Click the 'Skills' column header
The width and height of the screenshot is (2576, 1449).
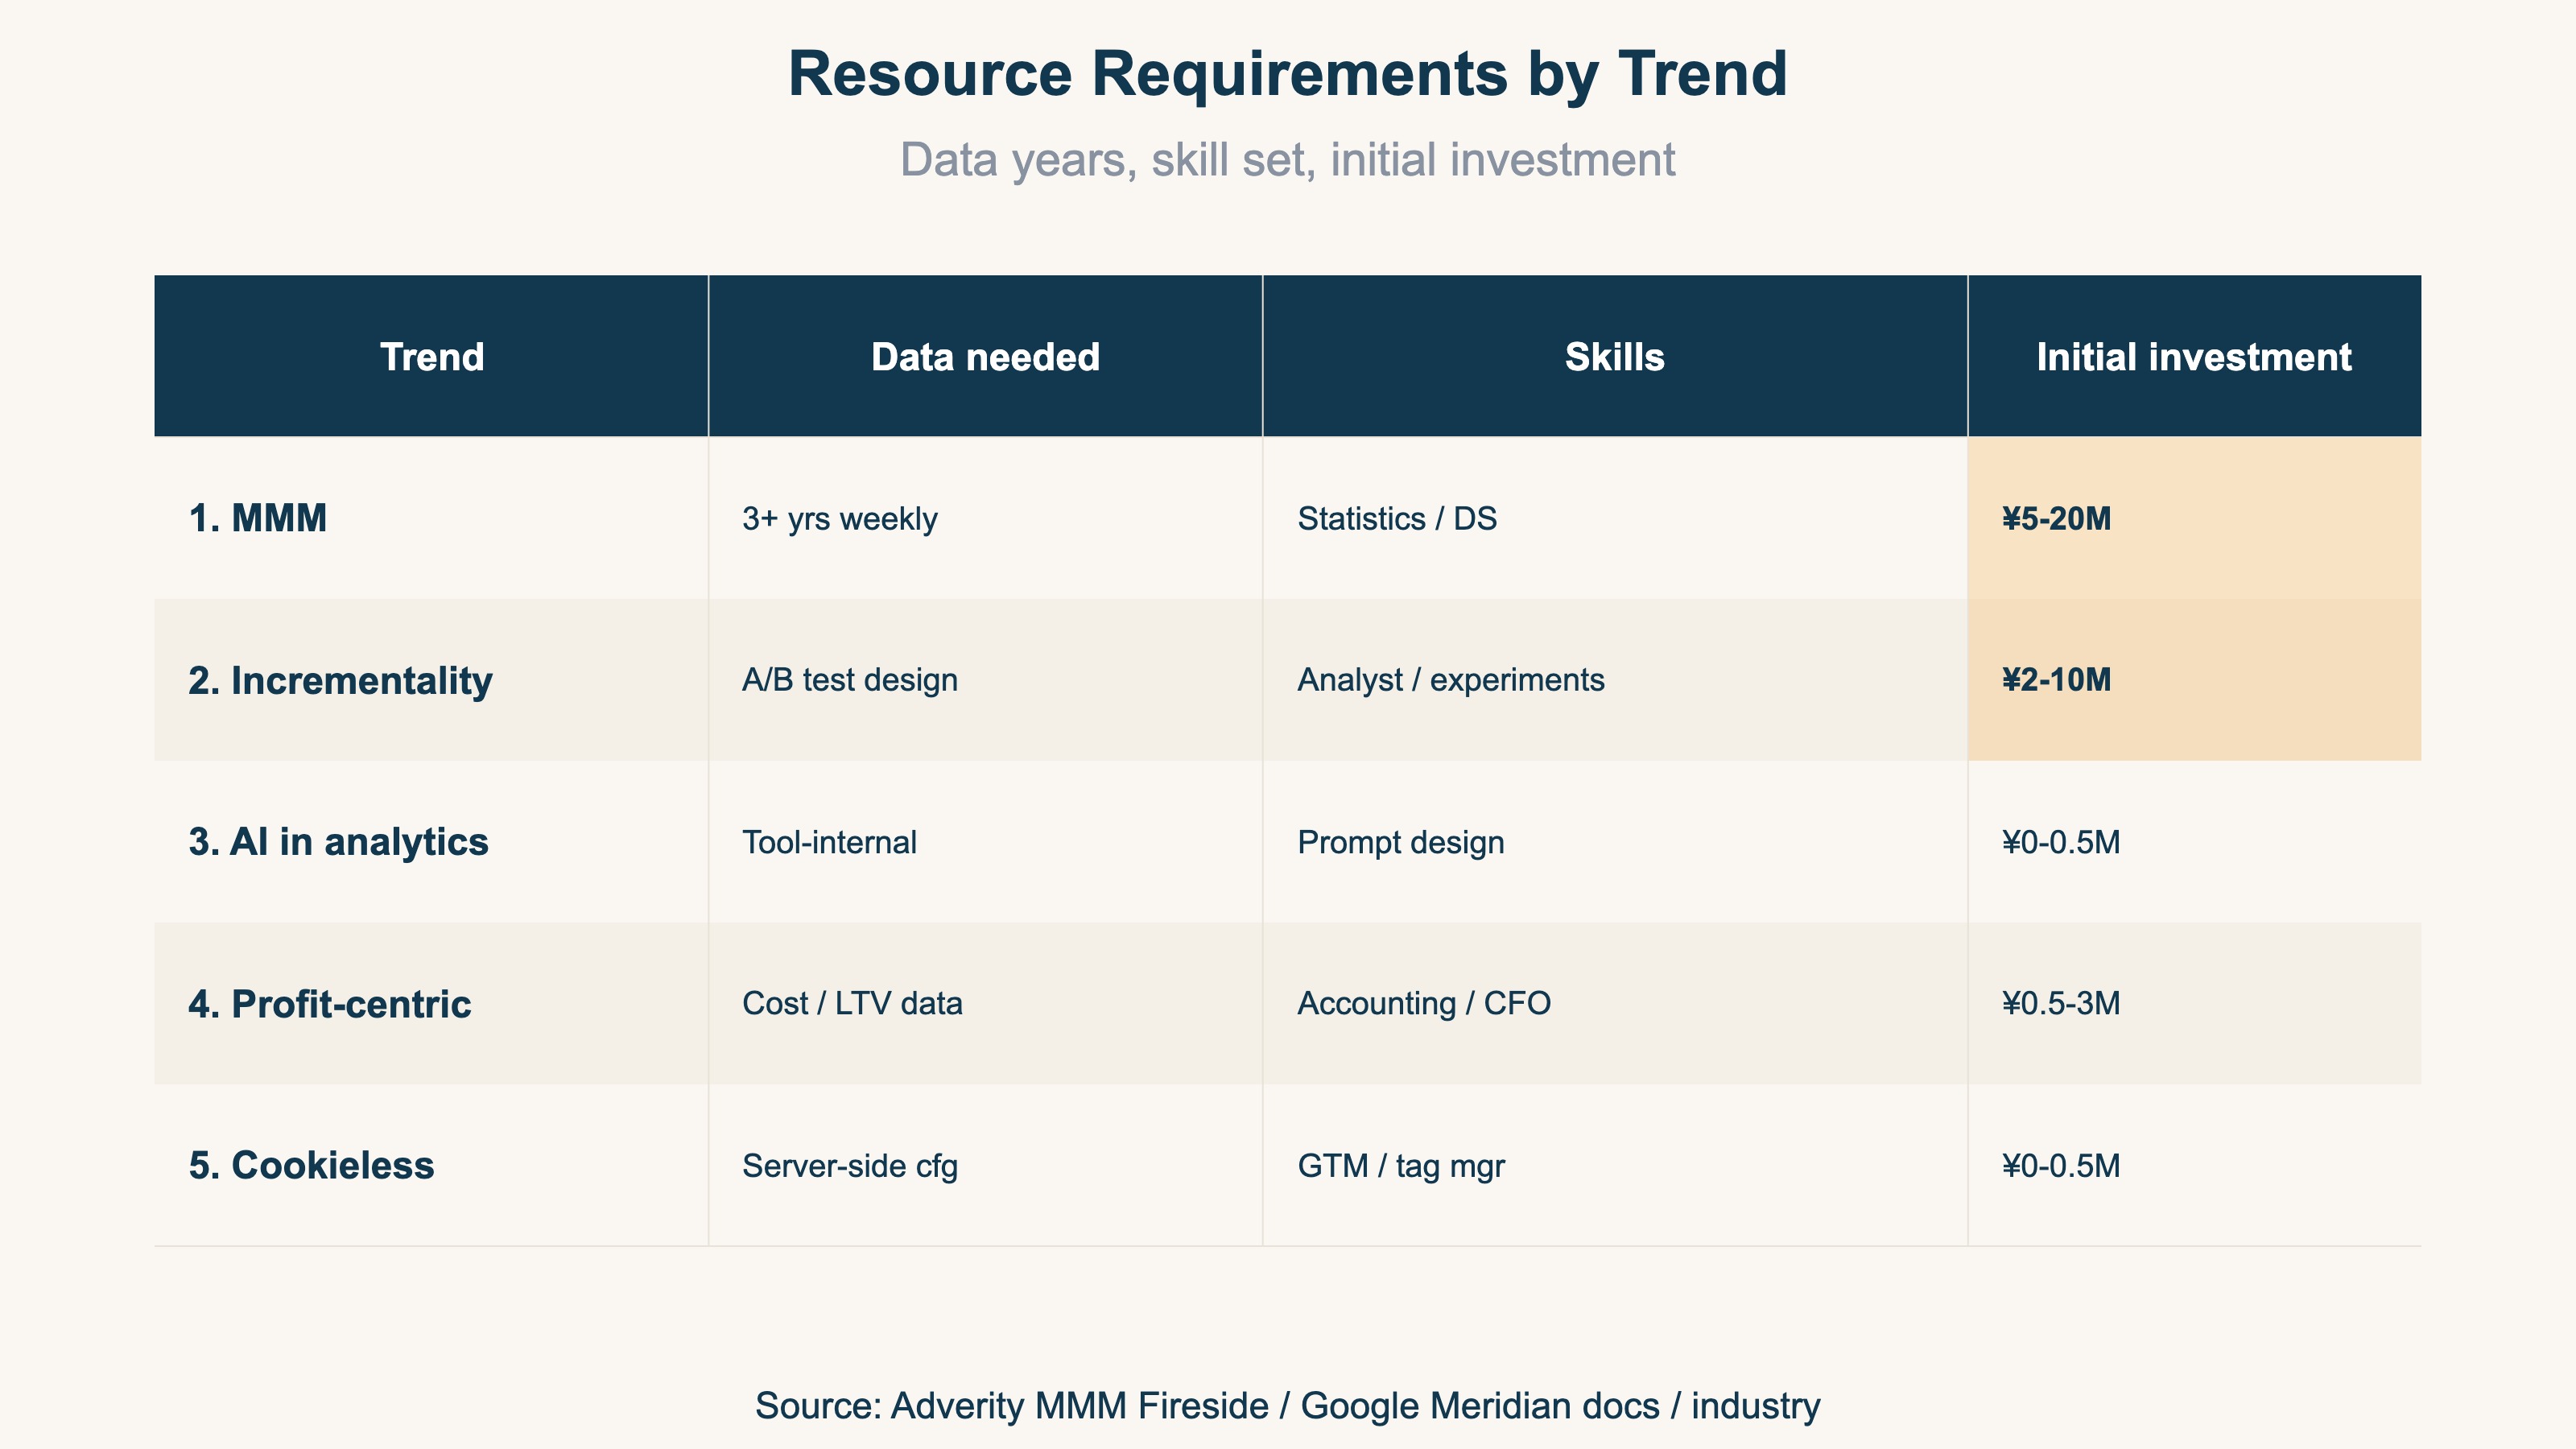click(1614, 357)
